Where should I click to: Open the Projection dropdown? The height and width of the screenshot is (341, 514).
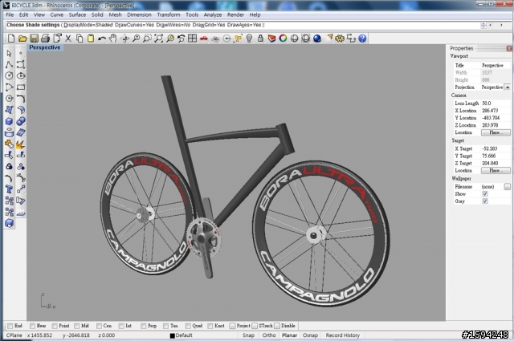(x=507, y=87)
